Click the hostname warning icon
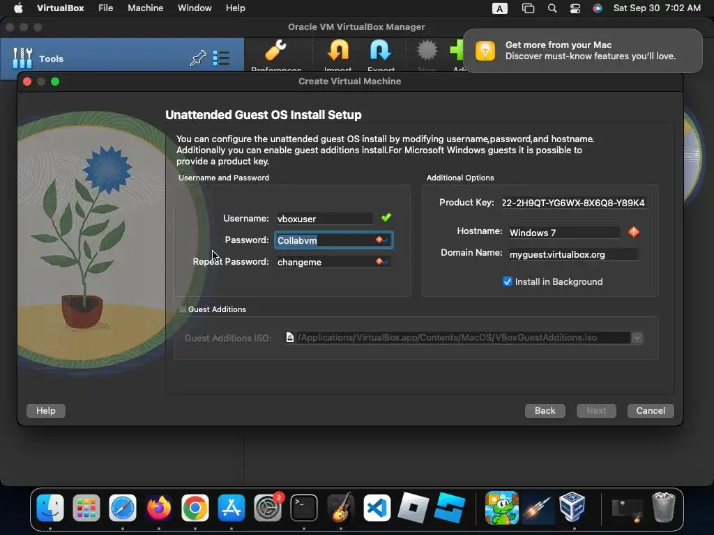The image size is (714, 535). click(633, 232)
